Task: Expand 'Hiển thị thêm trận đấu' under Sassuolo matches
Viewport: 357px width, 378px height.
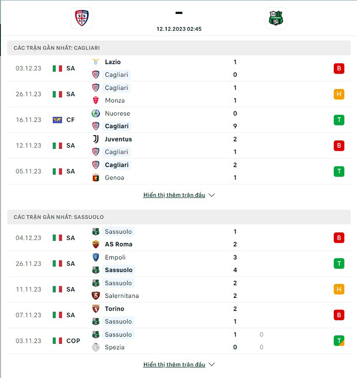Action: point(174,364)
